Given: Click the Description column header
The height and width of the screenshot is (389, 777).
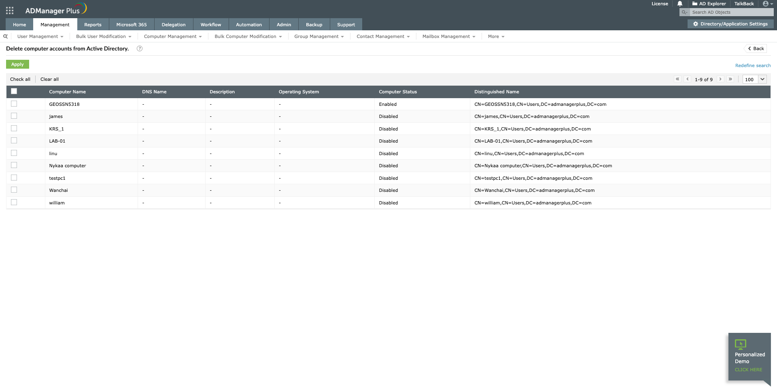Looking at the screenshot, I should [222, 92].
